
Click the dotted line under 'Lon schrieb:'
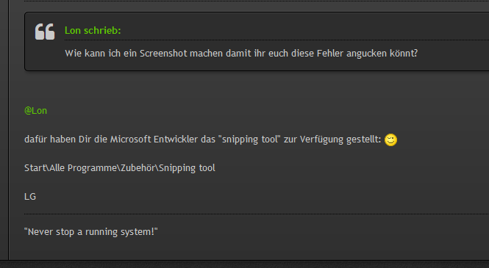(276, 40)
